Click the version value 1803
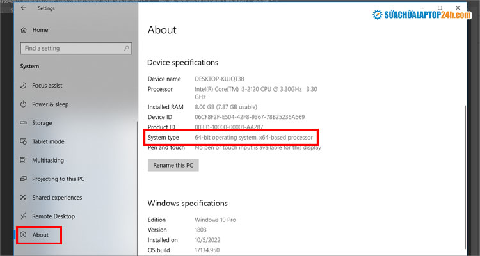This screenshot has width=480, height=256. [x=200, y=230]
